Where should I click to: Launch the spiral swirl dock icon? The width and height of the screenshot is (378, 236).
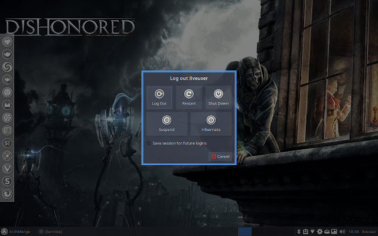click(x=7, y=67)
